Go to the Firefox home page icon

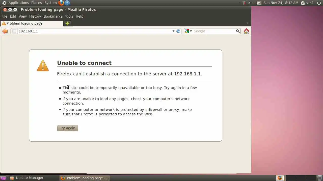click(x=247, y=31)
